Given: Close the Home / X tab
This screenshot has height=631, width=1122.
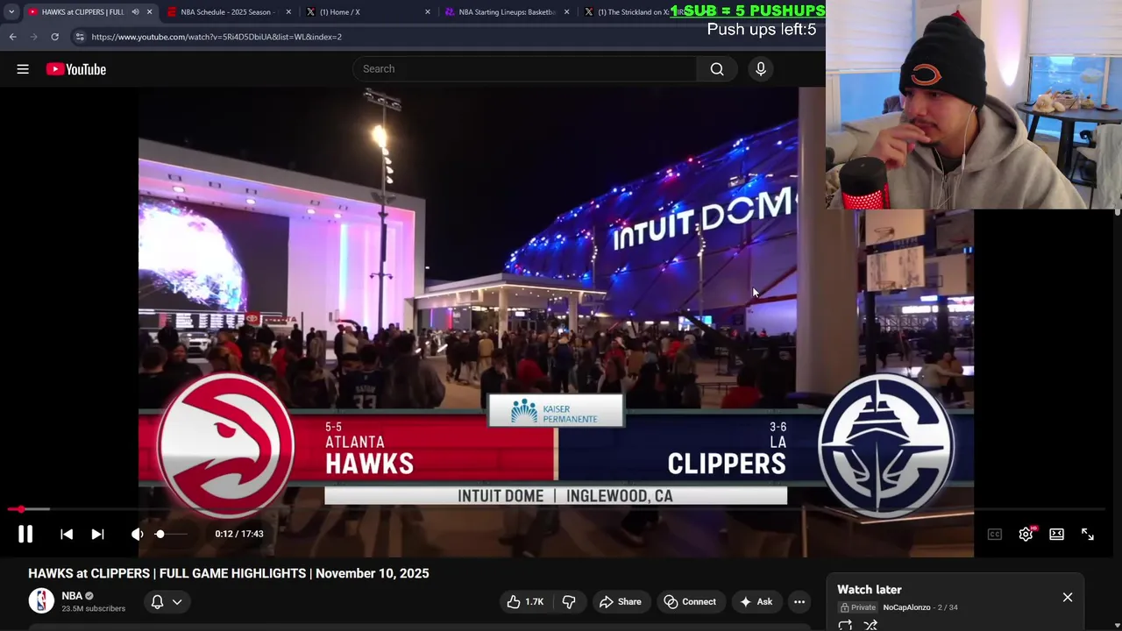Looking at the screenshot, I should (x=428, y=12).
